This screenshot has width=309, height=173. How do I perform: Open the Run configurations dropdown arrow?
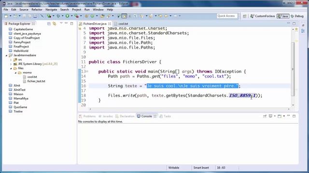pyautogui.click(x=72, y=16)
